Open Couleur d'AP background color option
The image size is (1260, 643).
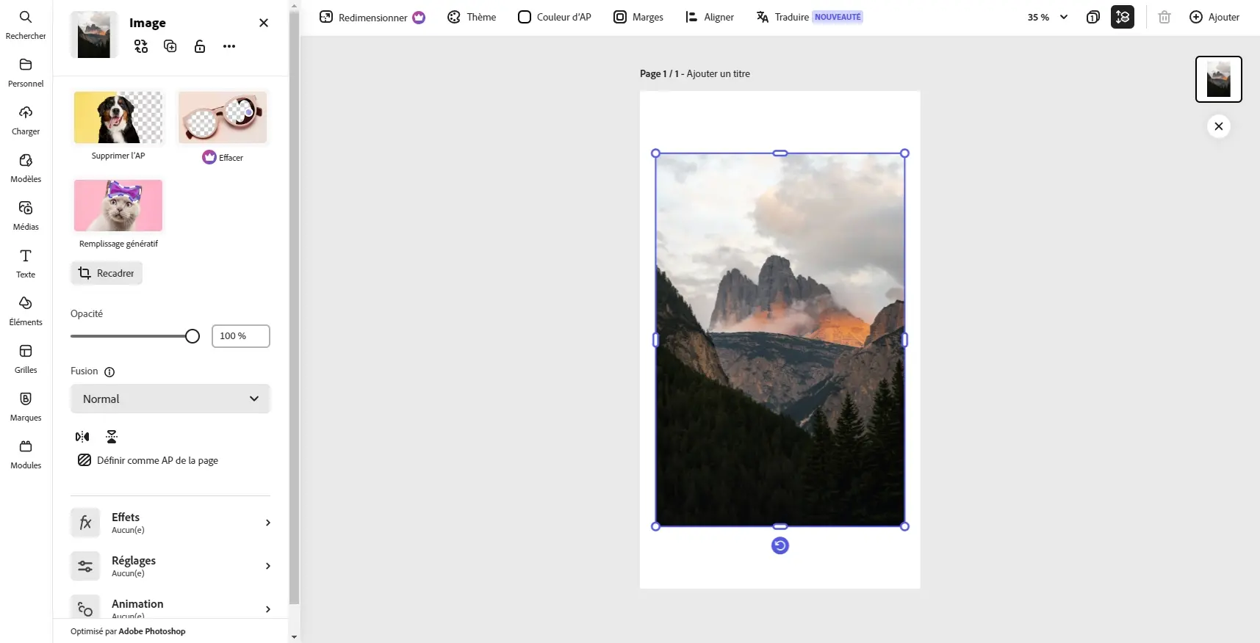pos(554,17)
